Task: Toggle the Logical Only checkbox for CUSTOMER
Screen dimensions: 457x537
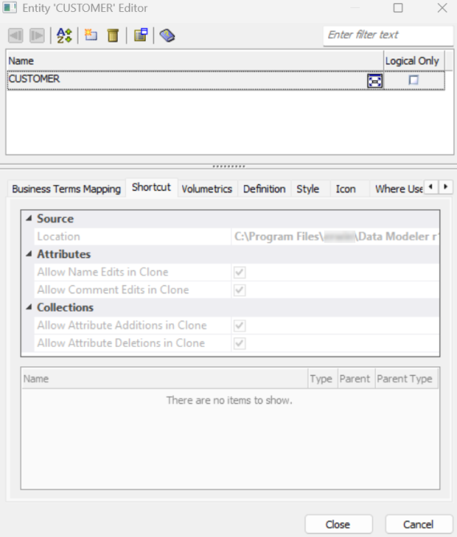Action: click(x=414, y=80)
